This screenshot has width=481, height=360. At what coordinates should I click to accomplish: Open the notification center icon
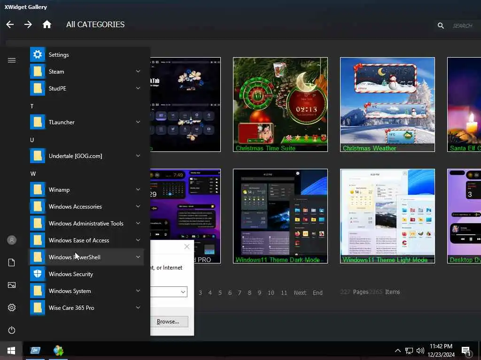[x=466, y=351]
